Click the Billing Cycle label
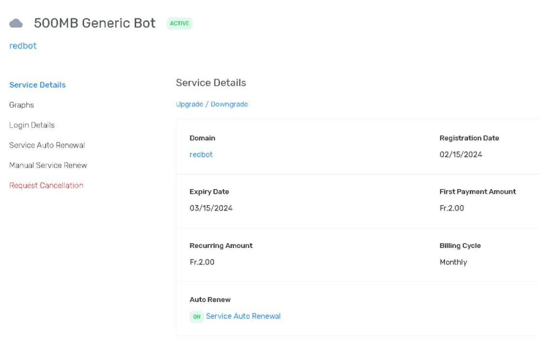This screenshot has height=352, width=539. tap(460, 246)
